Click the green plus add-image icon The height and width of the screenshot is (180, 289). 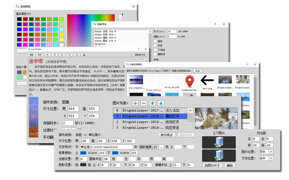135,103
